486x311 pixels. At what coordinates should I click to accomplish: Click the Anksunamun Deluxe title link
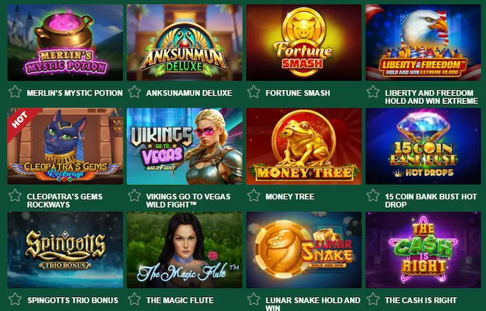[189, 93]
